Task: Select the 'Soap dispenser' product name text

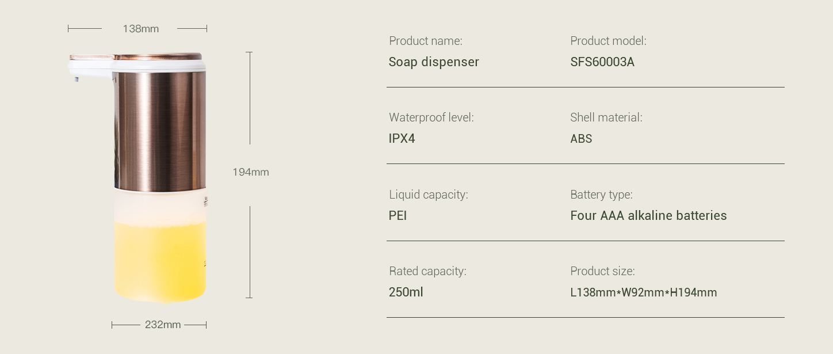Action: click(x=434, y=62)
